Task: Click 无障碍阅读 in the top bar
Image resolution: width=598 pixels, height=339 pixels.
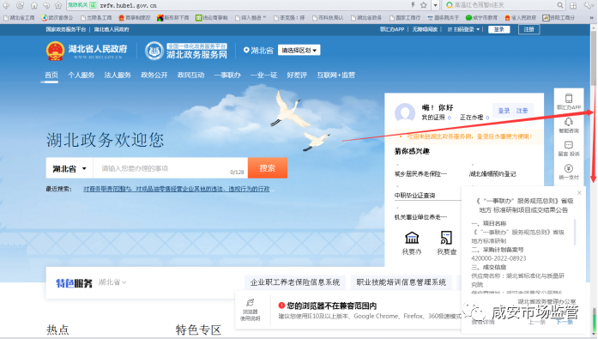Action: coord(425,29)
